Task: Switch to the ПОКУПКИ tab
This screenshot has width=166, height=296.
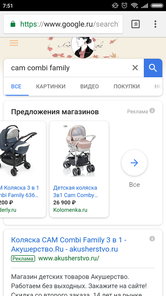Action: click(x=127, y=86)
